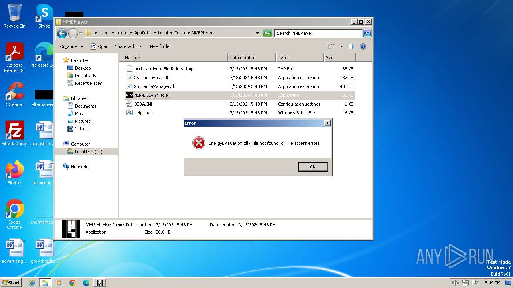The width and height of the screenshot is (513, 288).
Task: Open the media player taskbar icon
Action: (x=59, y=283)
